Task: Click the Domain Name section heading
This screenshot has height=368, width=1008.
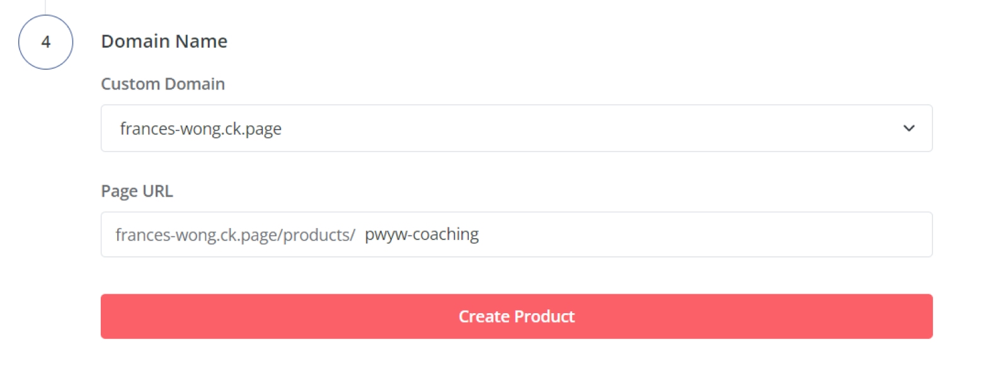Action: [164, 42]
